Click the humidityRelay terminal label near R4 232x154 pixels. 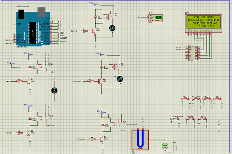coord(77,81)
